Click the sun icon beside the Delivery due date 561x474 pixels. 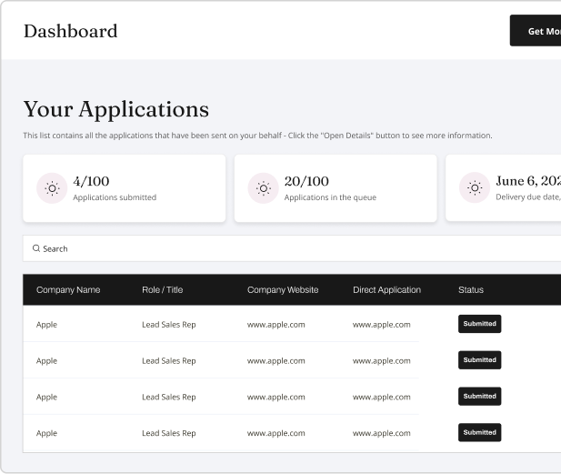(475, 188)
